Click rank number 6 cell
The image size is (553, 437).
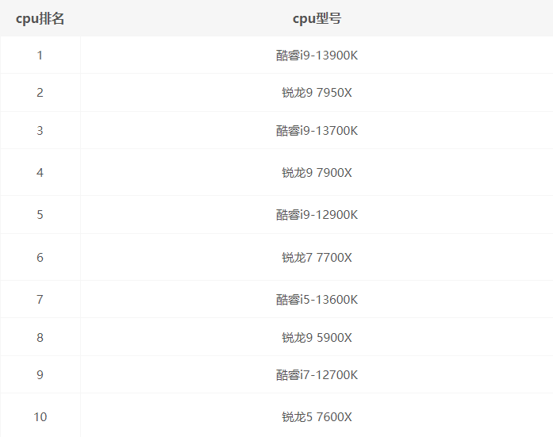pyautogui.click(x=40, y=258)
